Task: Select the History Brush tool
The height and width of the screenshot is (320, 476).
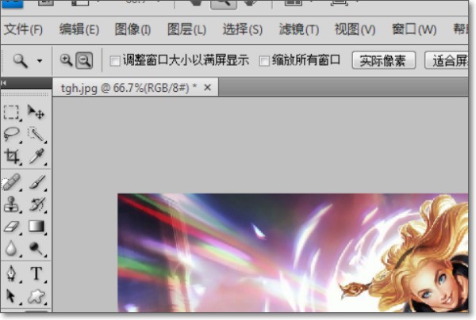Action: coord(37,204)
